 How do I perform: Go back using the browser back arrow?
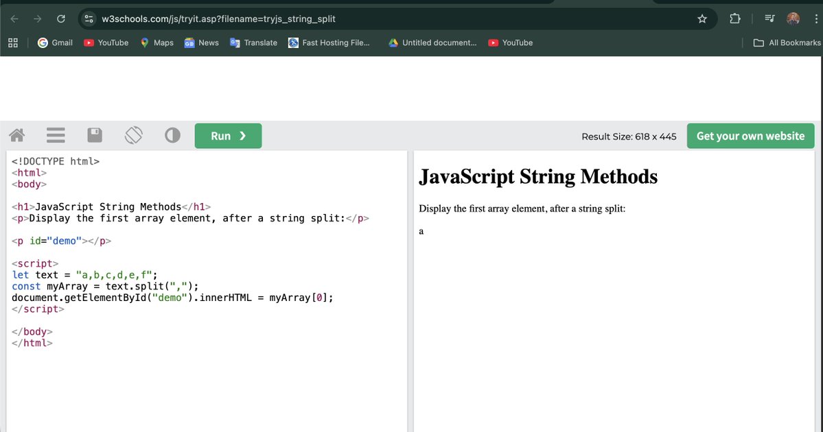13,19
